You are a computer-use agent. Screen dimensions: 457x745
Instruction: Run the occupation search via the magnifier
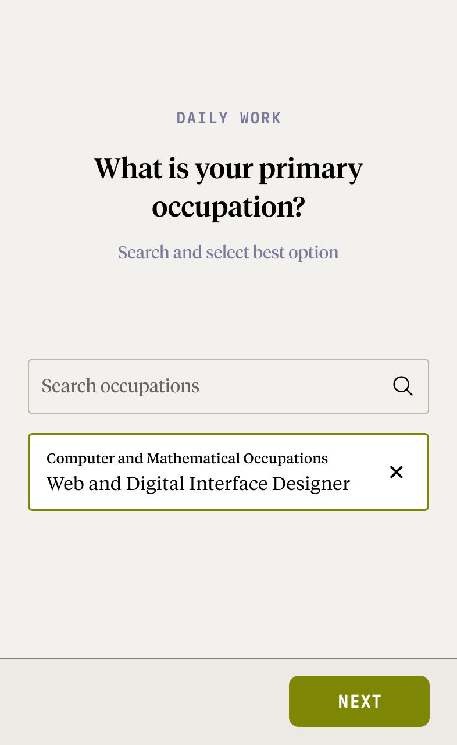403,386
